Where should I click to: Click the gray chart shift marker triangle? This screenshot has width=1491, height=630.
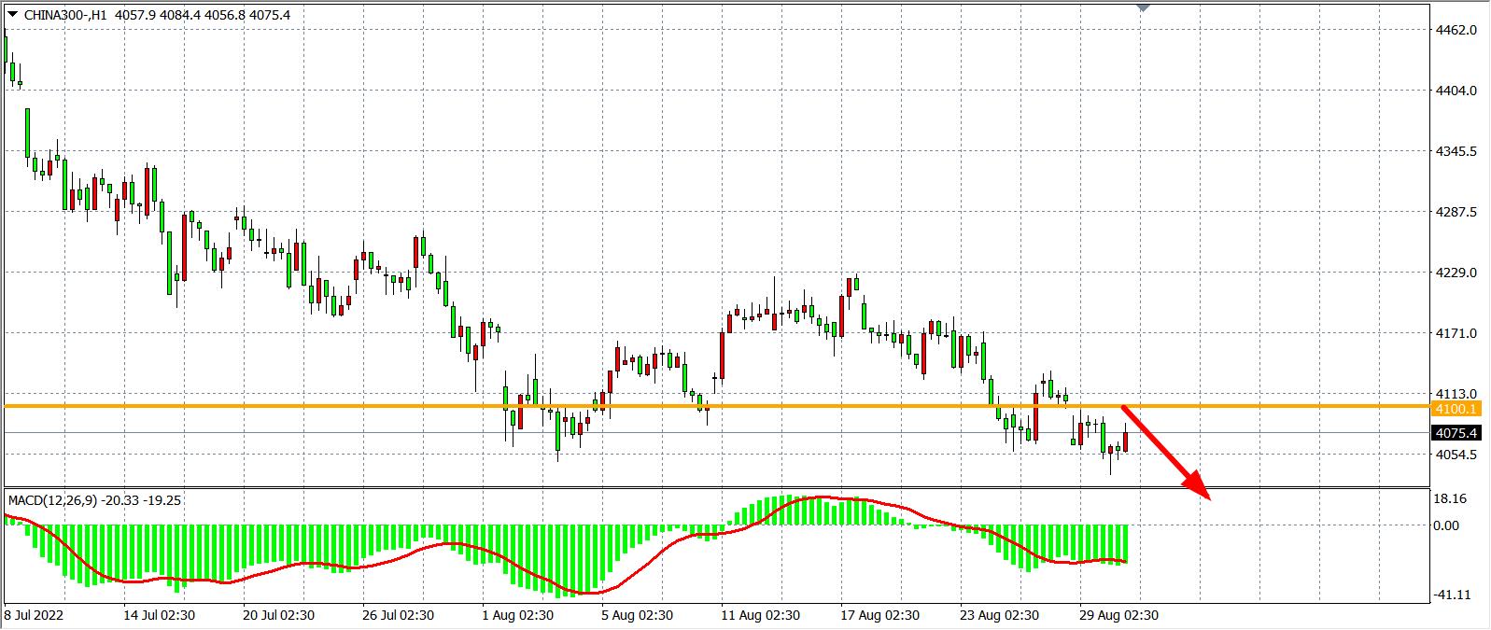pyautogui.click(x=1144, y=7)
